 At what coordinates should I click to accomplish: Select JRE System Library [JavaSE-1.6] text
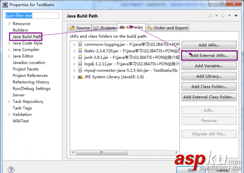114,77
